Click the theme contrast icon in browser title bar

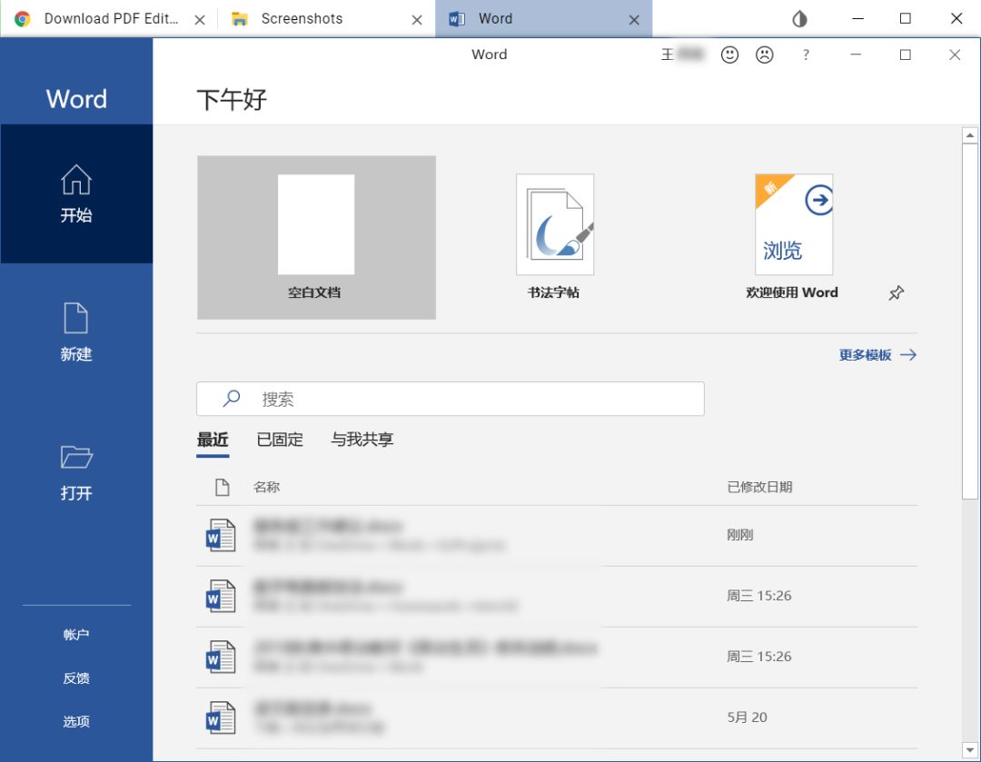(x=799, y=19)
